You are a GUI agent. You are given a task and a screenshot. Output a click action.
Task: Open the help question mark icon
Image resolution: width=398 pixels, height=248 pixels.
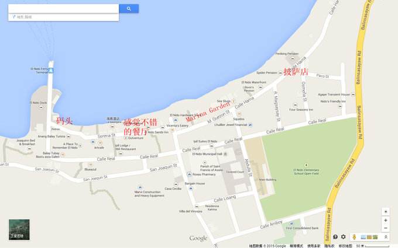[x=335, y=236]
